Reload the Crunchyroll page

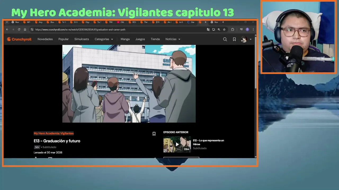click(x=19, y=30)
